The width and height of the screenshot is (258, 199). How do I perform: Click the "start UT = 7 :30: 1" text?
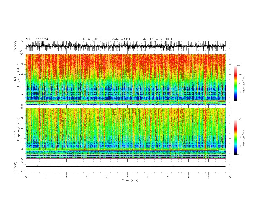coord(157,39)
